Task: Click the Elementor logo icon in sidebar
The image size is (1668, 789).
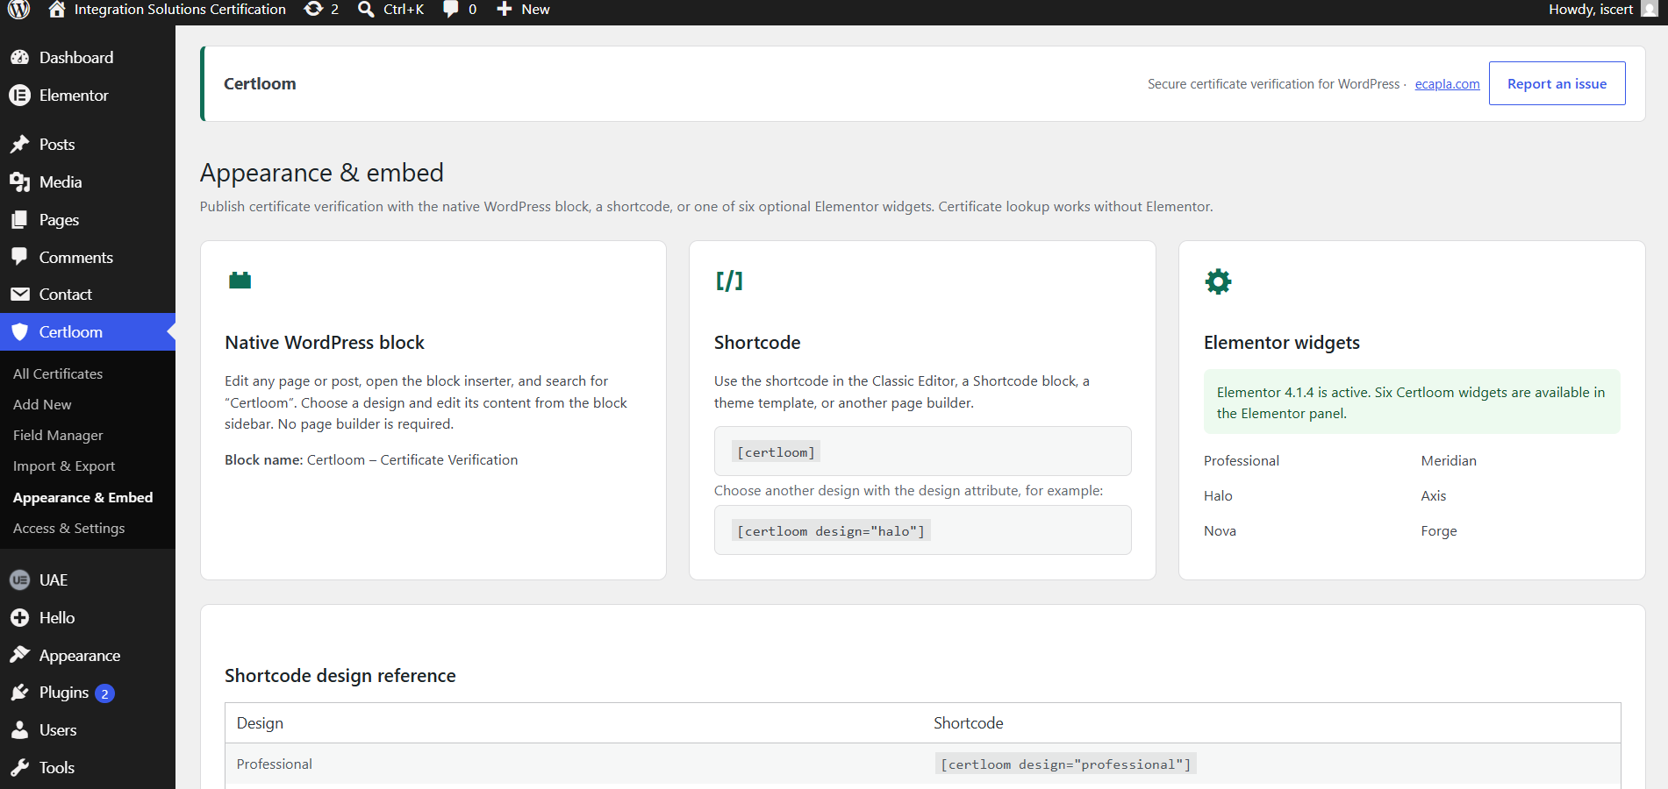Action: [x=20, y=96]
